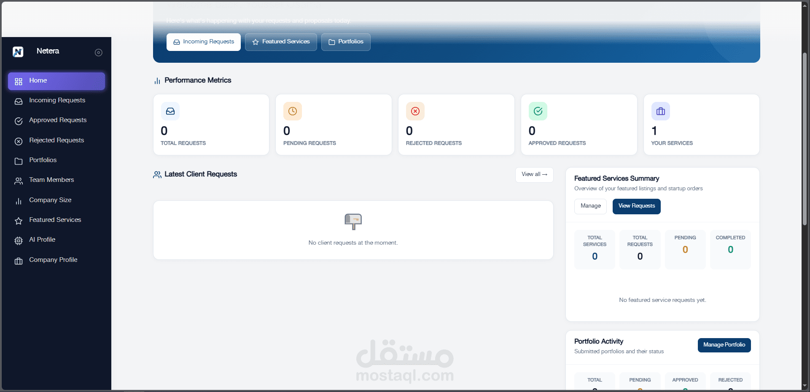Viewport: 810px width, 392px height.
Task: Click 'No featured service requests yet.' text
Action: point(662,300)
